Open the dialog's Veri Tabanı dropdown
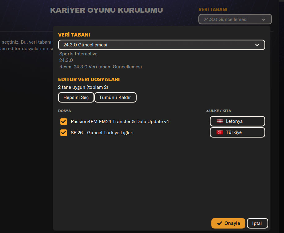Screen dimensions: 284x233 161,45
